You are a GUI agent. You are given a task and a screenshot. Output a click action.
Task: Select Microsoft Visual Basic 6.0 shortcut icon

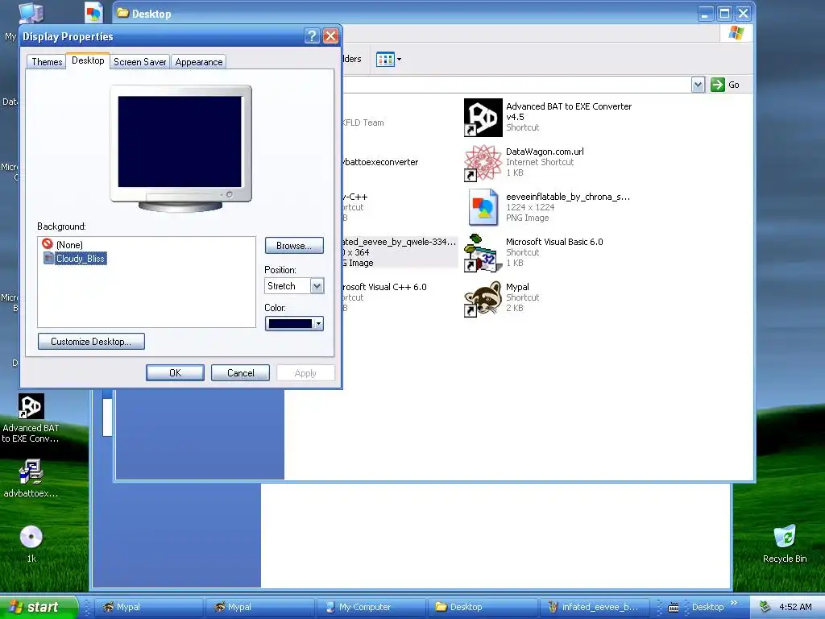(x=483, y=252)
